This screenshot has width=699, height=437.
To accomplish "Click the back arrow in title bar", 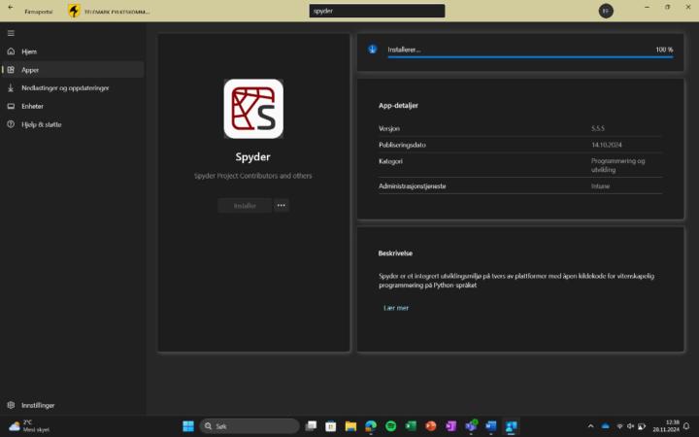I will (x=10, y=7).
